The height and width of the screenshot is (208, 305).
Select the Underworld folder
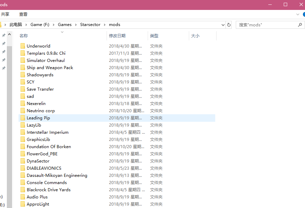(x=39, y=46)
